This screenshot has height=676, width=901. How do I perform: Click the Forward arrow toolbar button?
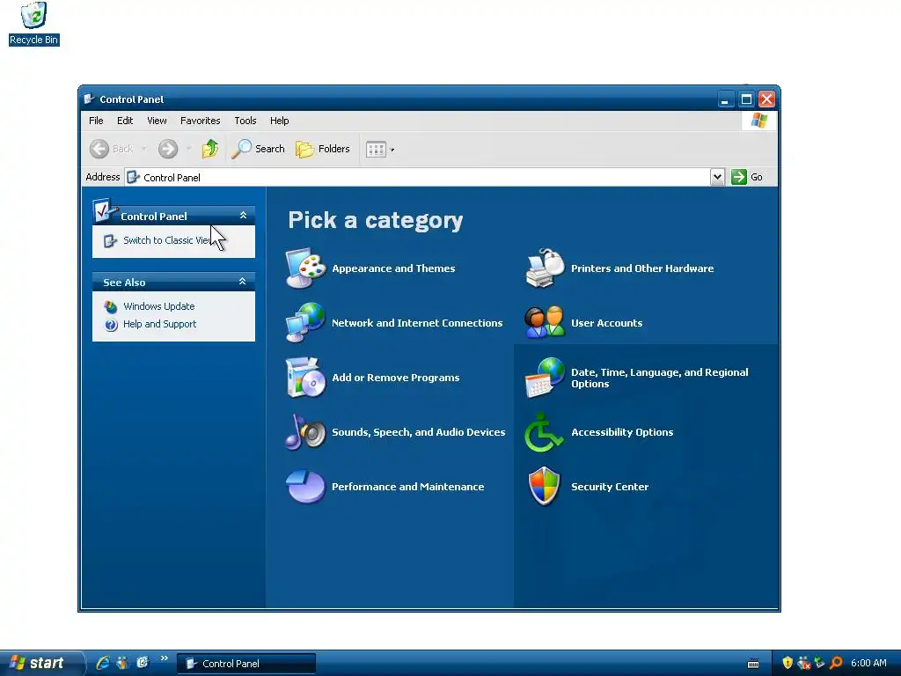coord(168,149)
